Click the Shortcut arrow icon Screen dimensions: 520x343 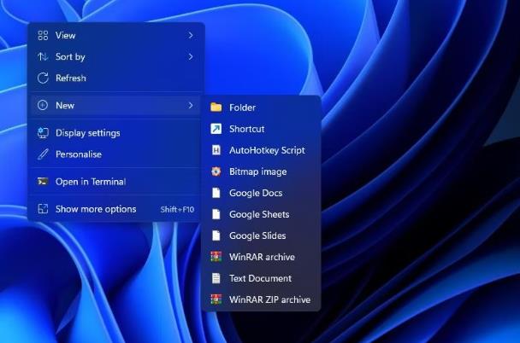tap(216, 129)
